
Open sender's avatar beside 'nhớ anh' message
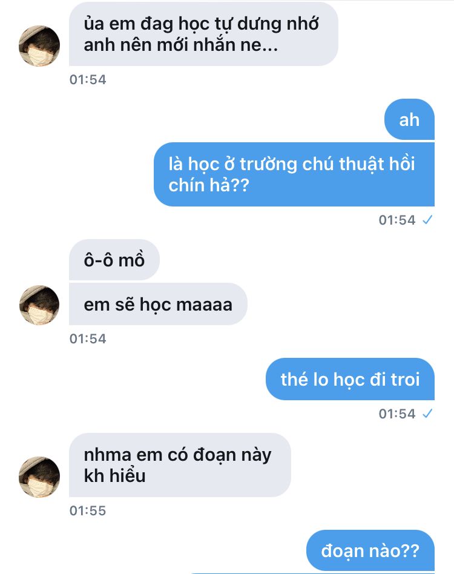pyautogui.click(x=39, y=46)
